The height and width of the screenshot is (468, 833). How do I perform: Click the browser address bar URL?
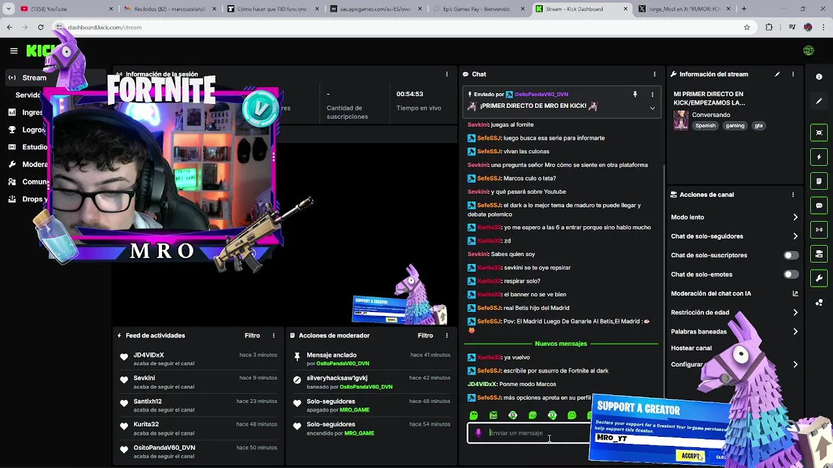coord(105,27)
